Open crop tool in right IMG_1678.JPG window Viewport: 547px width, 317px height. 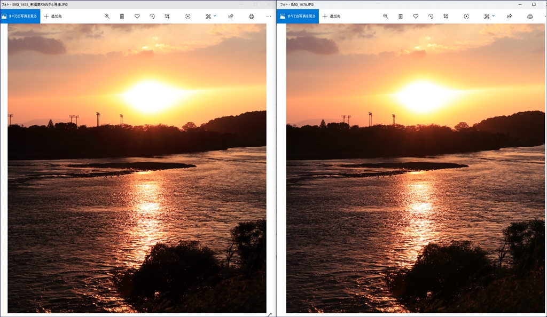point(446,17)
